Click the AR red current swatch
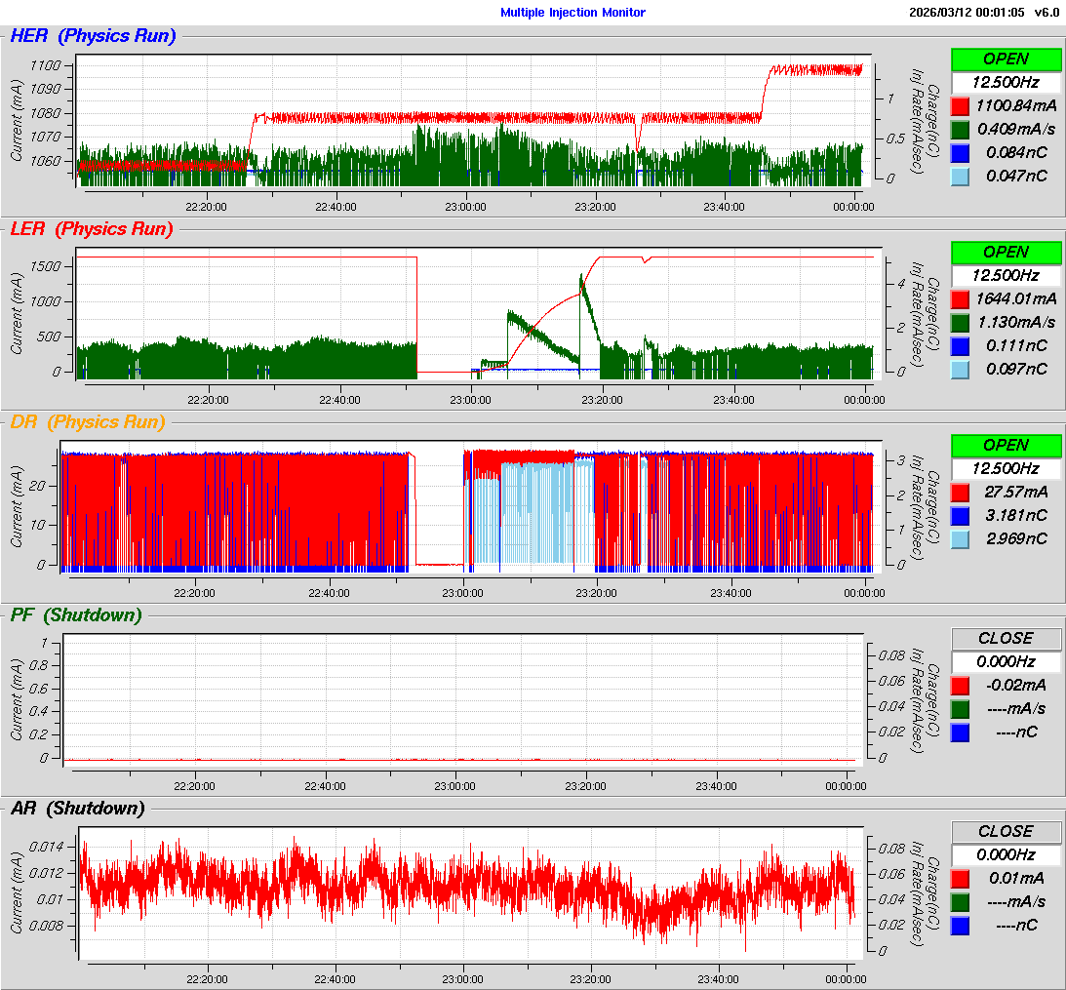Viewport: 1066px width, 990px height. click(x=960, y=878)
